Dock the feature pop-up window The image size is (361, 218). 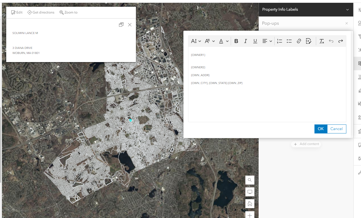coord(121,25)
